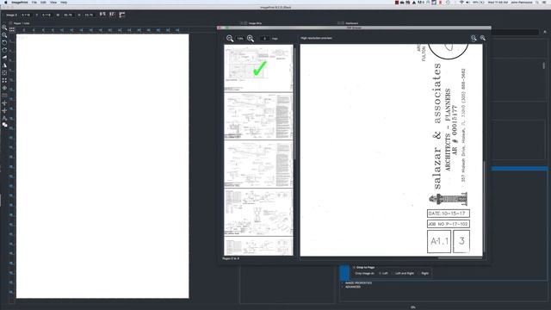Edit the image Y position field

coord(46,15)
